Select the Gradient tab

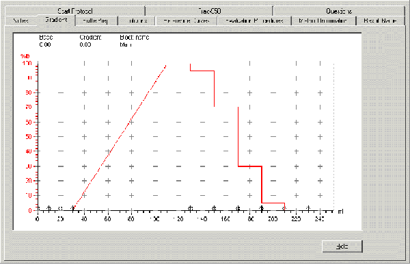tap(56, 20)
